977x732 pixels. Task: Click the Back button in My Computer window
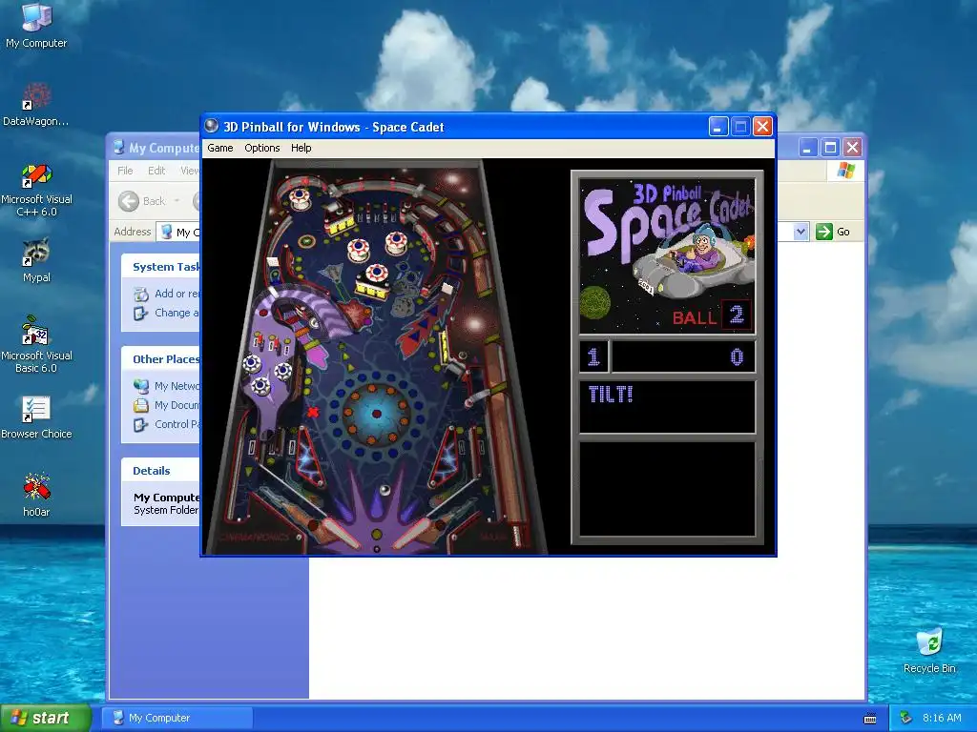[x=143, y=201]
